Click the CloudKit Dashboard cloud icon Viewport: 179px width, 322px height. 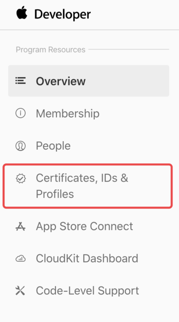click(x=20, y=258)
